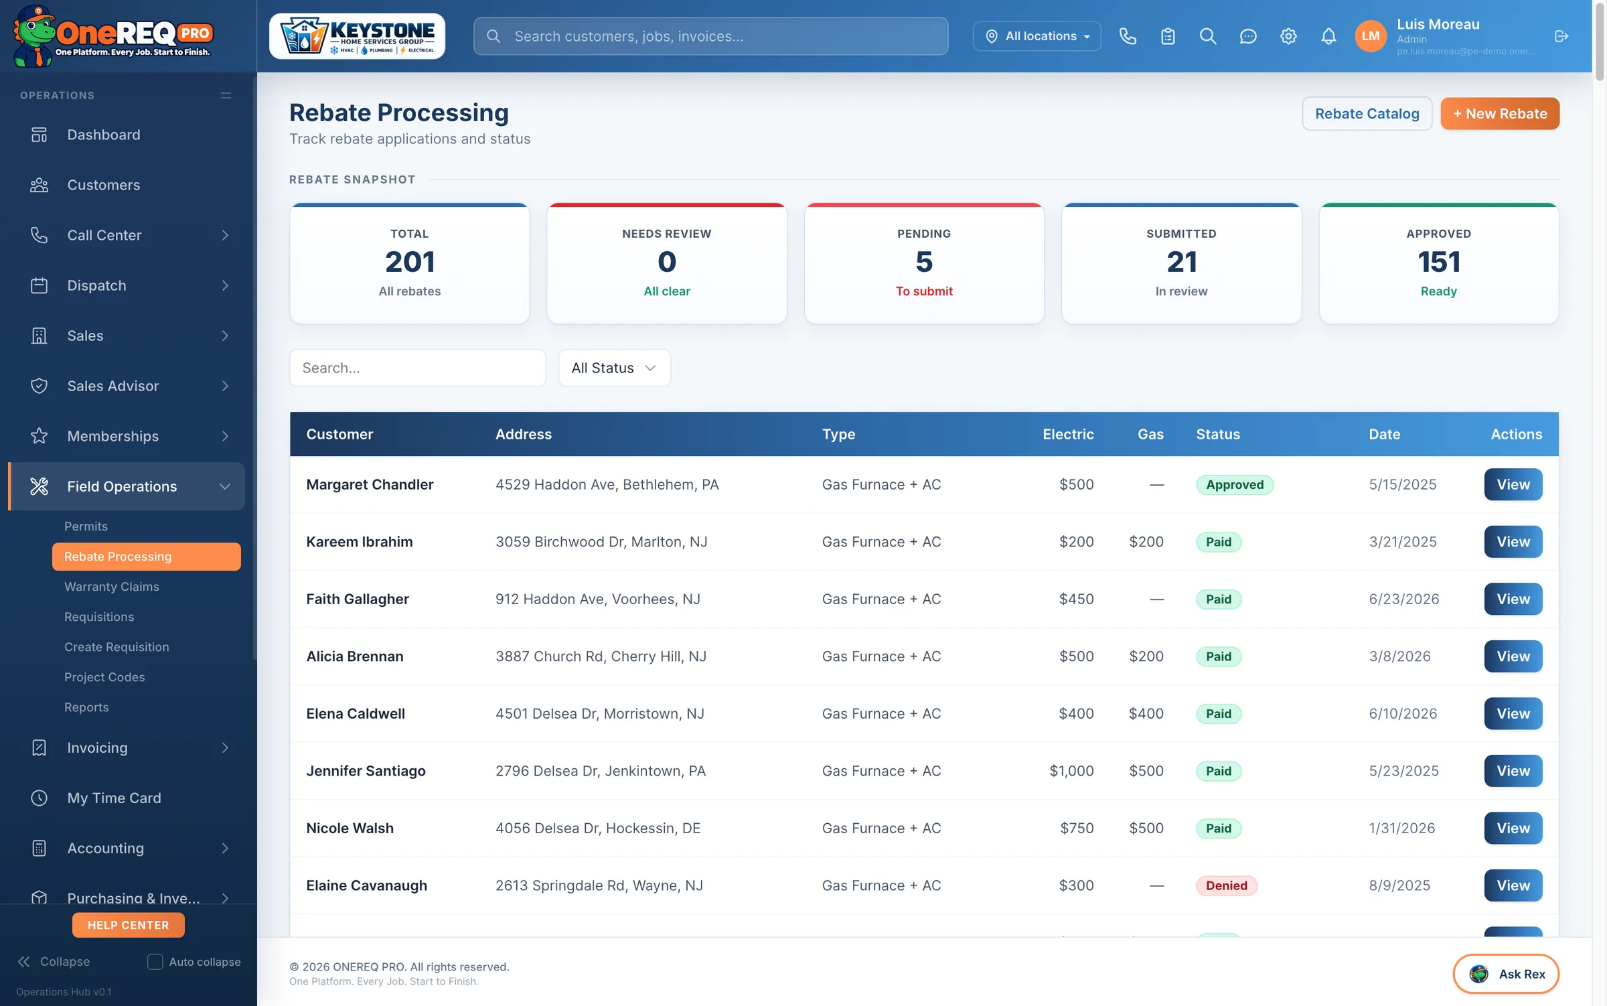Click the Sales building icon
The width and height of the screenshot is (1607, 1006).
pos(40,336)
